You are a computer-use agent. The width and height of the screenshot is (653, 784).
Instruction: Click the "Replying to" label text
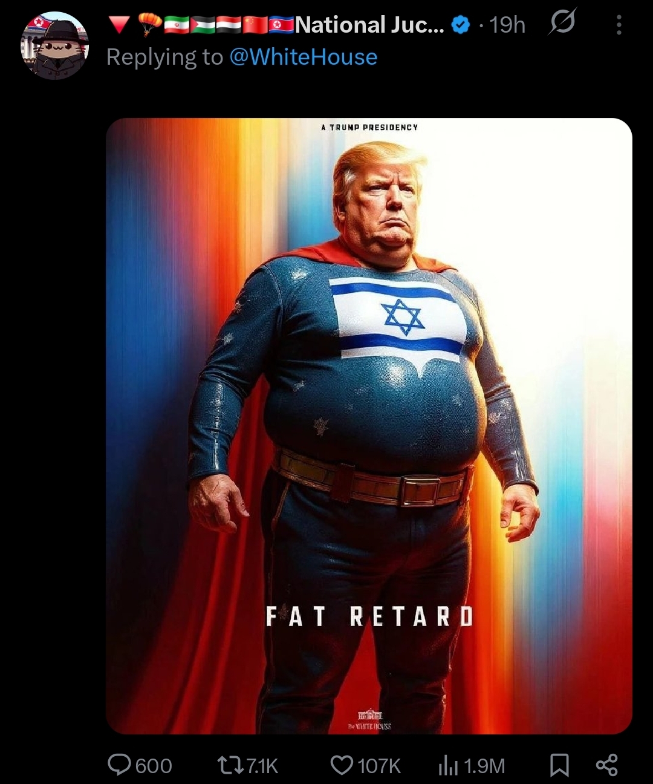pyautogui.click(x=164, y=57)
